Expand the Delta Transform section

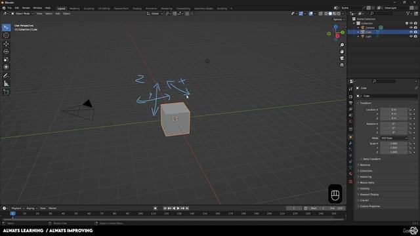point(371,159)
